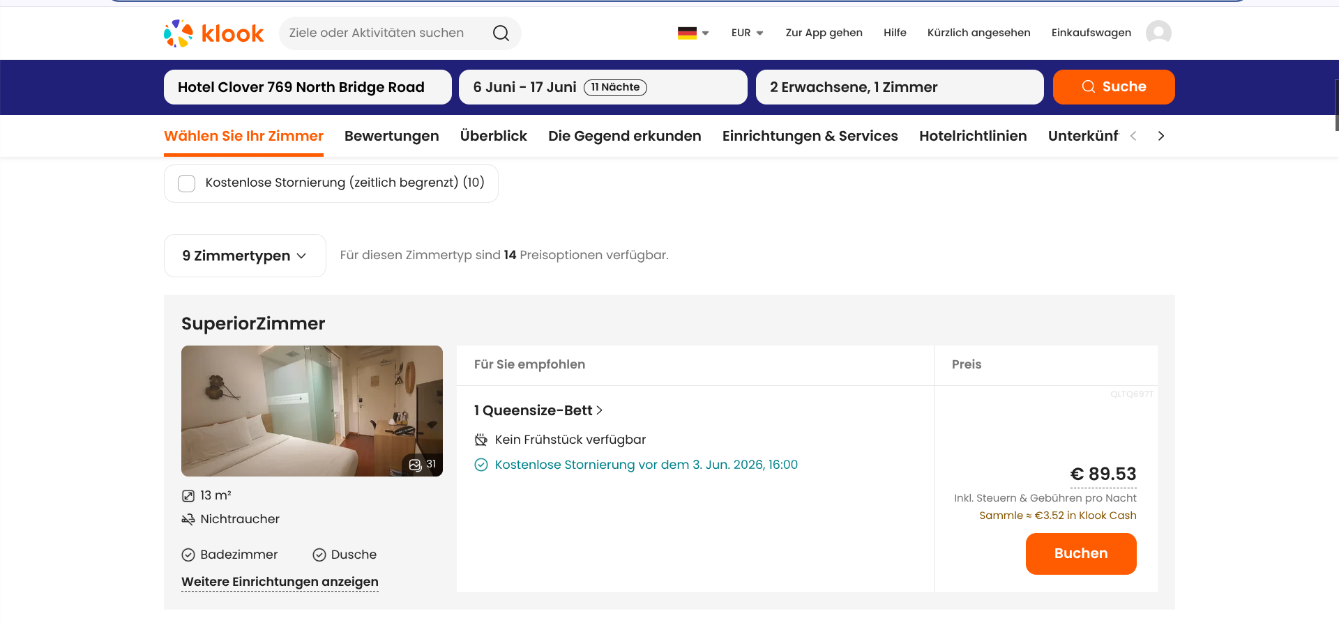The width and height of the screenshot is (1339, 627).
Task: Click the German flag language selector
Action: click(x=693, y=33)
